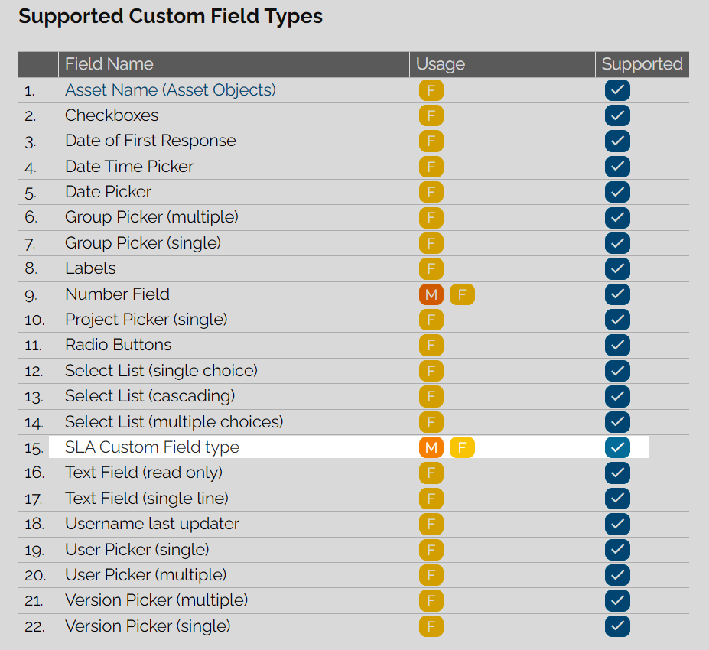709x650 pixels.
Task: Click the F badge for SLA Custom Field type
Action: [x=462, y=447]
